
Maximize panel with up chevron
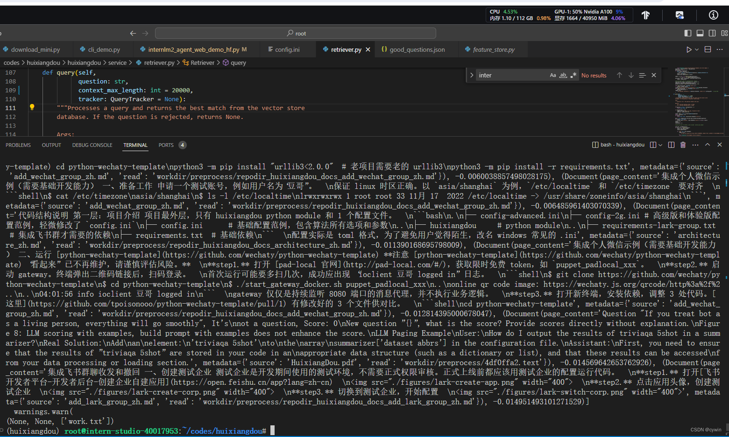(x=708, y=145)
